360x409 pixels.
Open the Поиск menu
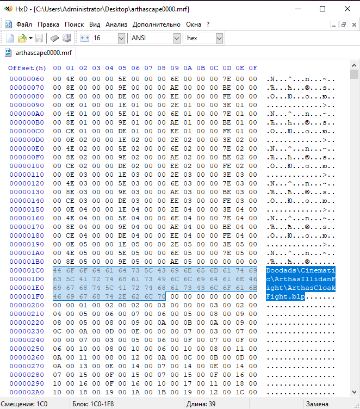(x=75, y=24)
